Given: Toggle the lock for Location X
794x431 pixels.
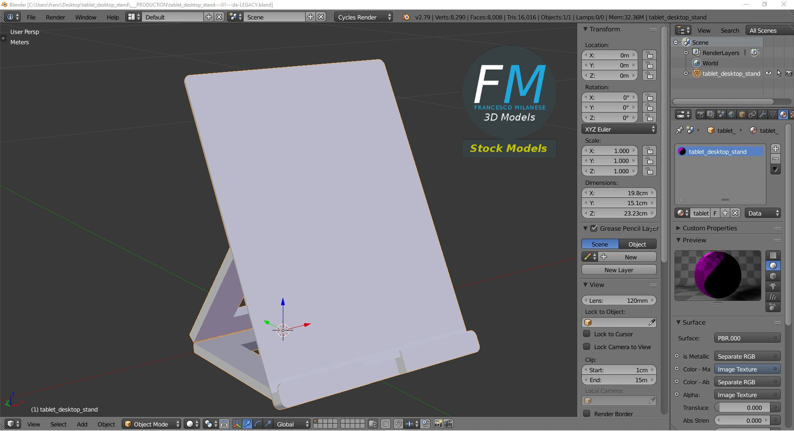Looking at the screenshot, I should coord(649,55).
